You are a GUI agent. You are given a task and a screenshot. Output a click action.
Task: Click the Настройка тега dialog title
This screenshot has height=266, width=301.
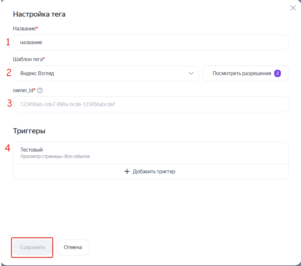pyautogui.click(x=39, y=14)
